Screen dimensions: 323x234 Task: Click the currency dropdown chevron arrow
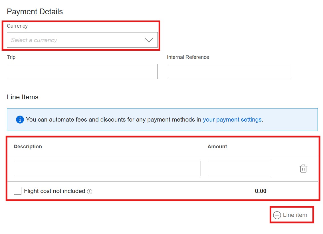(x=149, y=40)
